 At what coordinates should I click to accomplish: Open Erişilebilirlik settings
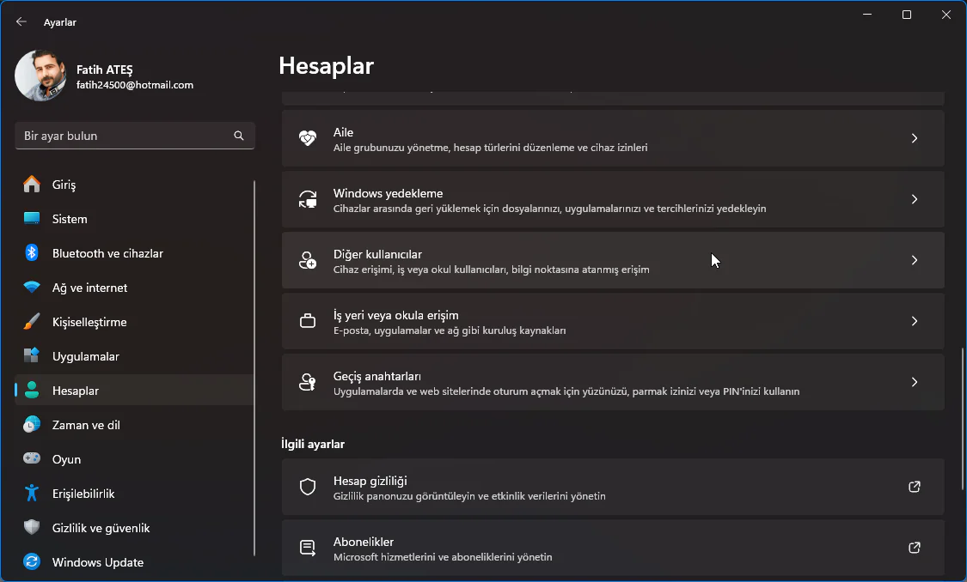82,494
